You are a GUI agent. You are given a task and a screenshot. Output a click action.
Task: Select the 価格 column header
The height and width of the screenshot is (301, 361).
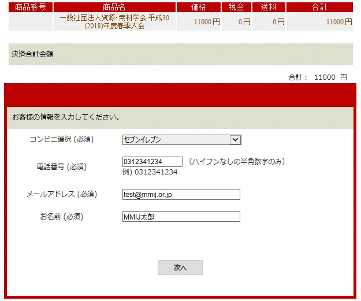pos(198,7)
